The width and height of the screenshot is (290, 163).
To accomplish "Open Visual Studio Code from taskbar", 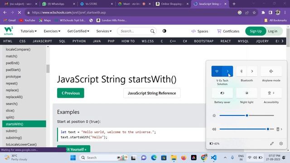I will [213, 158].
